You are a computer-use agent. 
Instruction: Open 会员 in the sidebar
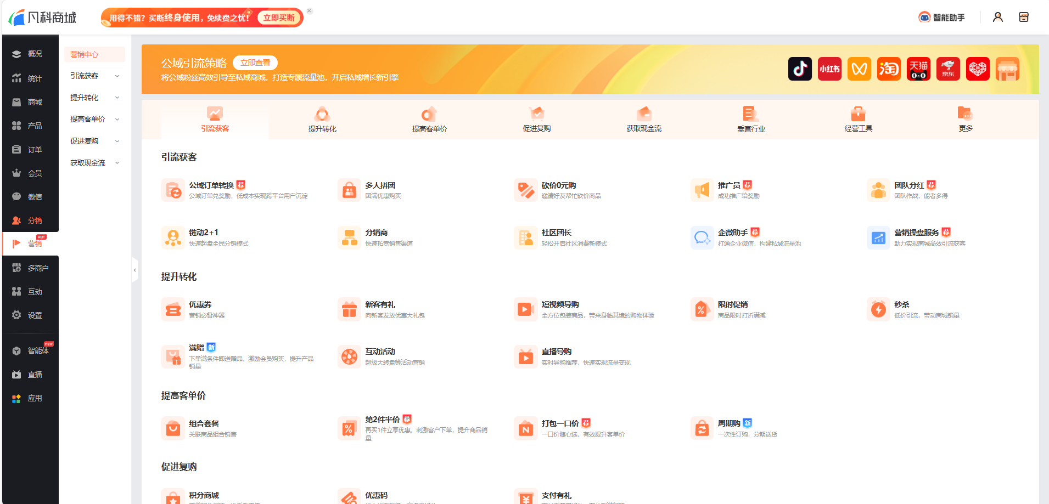pos(31,173)
